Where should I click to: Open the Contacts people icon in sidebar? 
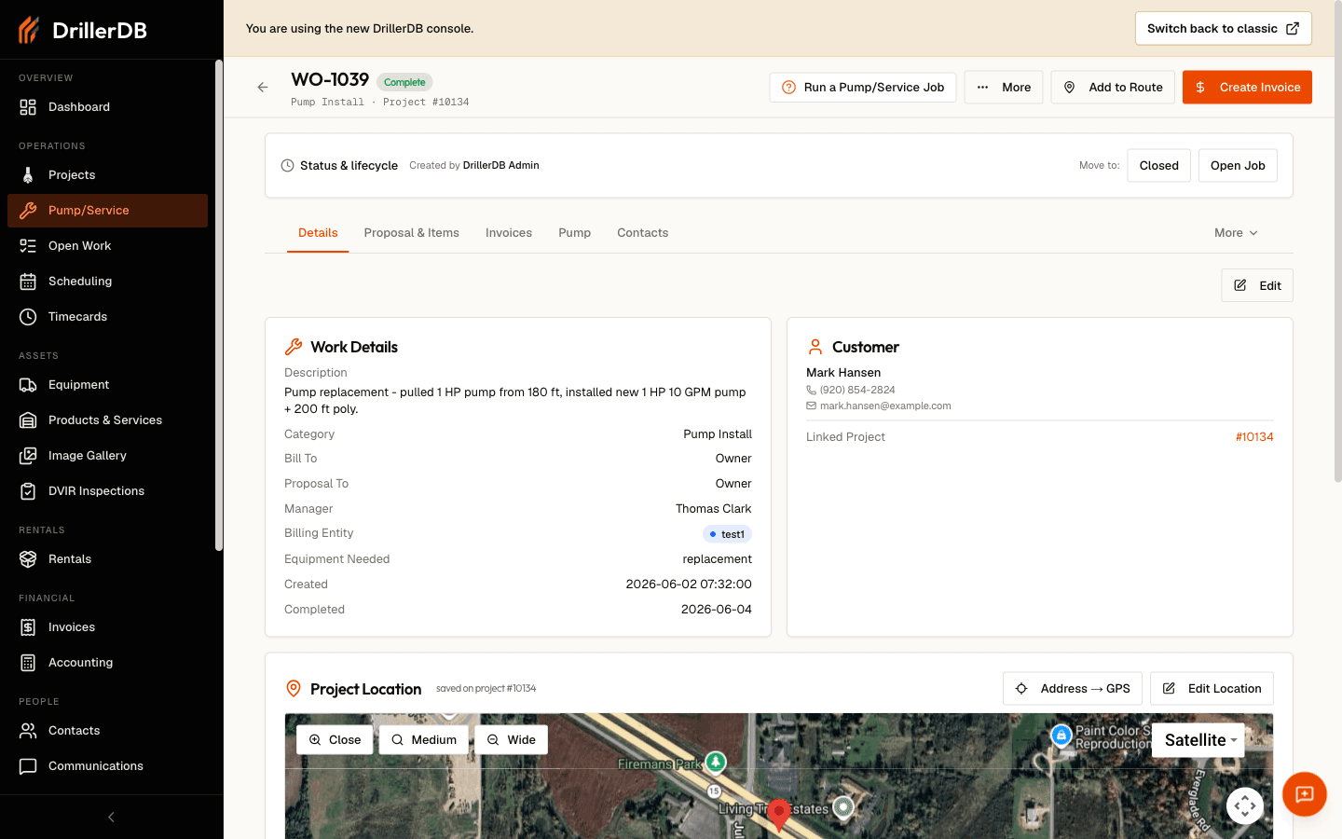click(x=28, y=731)
